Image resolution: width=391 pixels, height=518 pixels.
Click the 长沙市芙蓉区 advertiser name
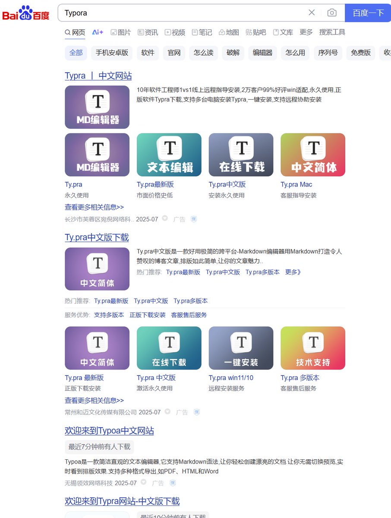tap(99, 219)
